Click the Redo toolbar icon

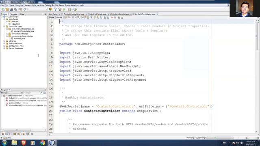(x=25, y=9)
